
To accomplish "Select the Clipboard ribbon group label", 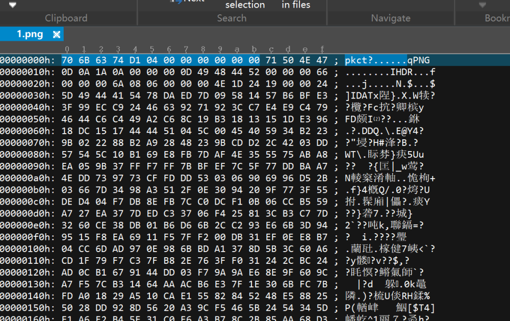I will tap(66, 18).
